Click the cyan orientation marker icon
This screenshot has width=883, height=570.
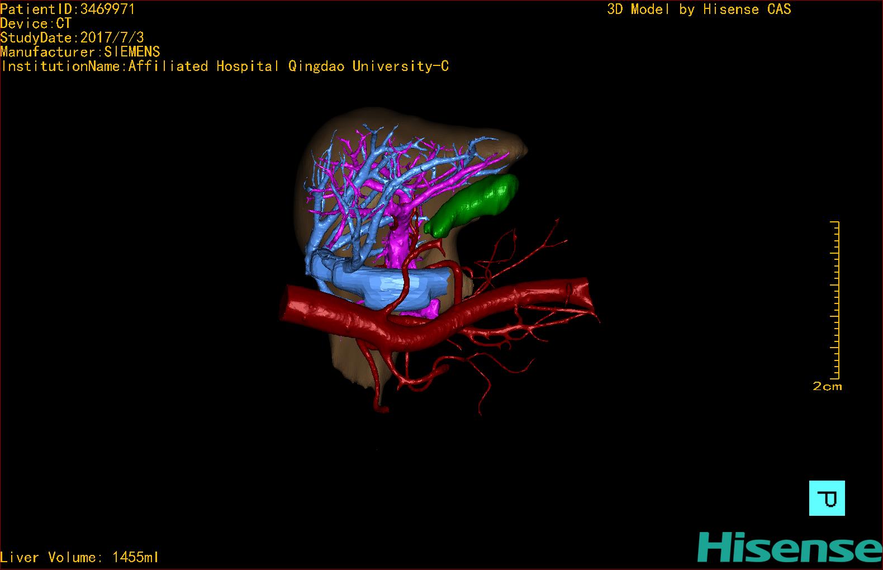point(827,498)
